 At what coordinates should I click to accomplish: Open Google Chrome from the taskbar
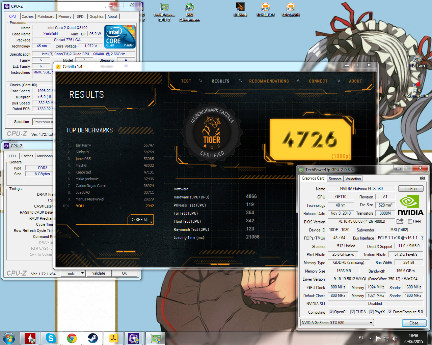point(72,338)
